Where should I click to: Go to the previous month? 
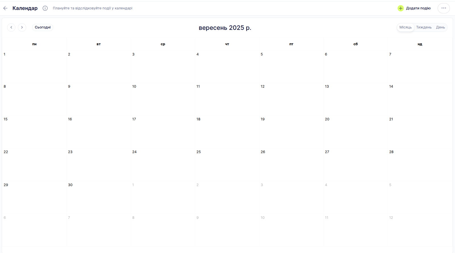click(x=11, y=27)
